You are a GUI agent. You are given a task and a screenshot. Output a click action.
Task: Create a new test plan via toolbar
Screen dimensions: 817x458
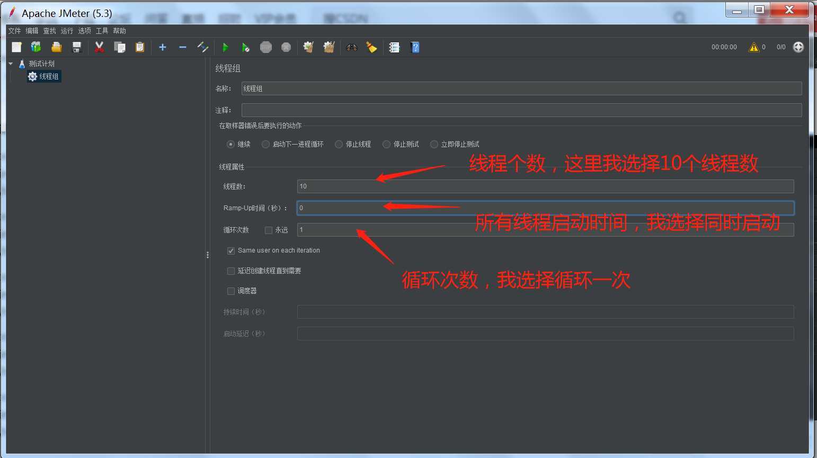click(16, 47)
